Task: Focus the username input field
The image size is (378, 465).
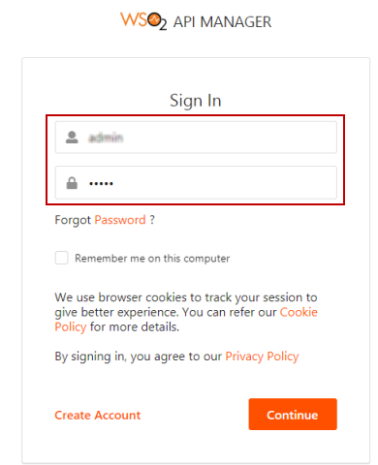Action: click(x=196, y=138)
